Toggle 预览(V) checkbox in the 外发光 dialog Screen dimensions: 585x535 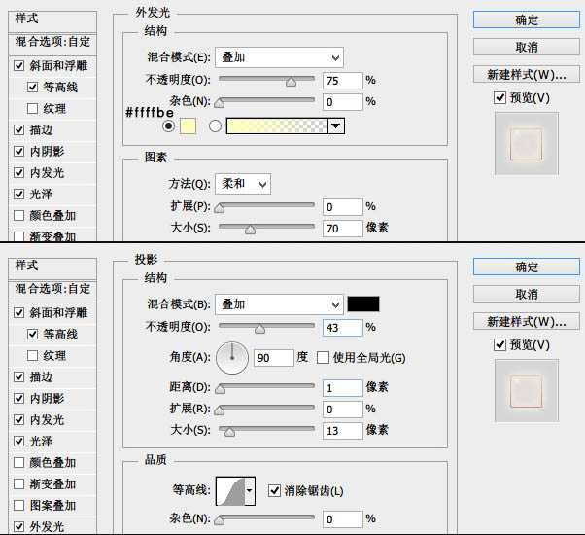pyautogui.click(x=499, y=98)
